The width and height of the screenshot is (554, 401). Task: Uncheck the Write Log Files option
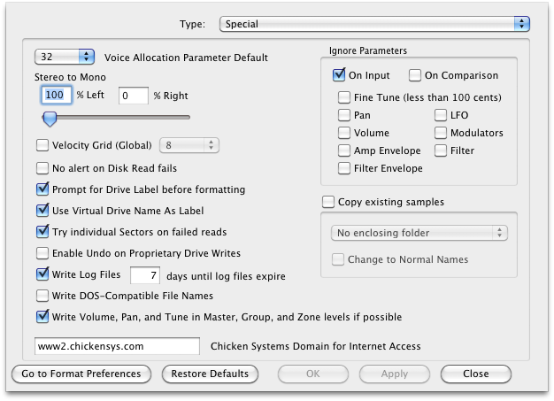(x=42, y=275)
